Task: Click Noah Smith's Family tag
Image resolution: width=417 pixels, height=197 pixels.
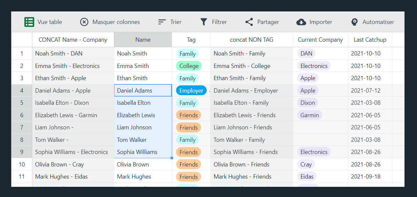Action: (187, 54)
